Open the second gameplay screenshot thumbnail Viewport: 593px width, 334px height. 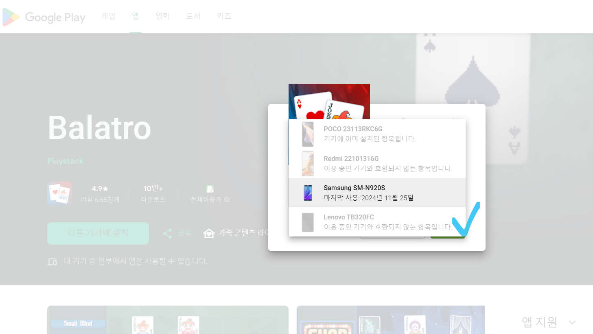(x=391, y=320)
